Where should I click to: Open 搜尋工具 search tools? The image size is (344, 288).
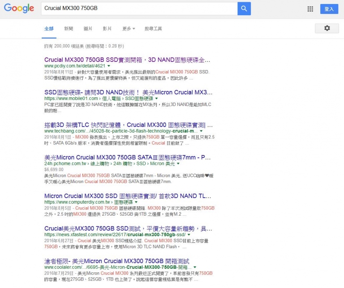[153, 29]
